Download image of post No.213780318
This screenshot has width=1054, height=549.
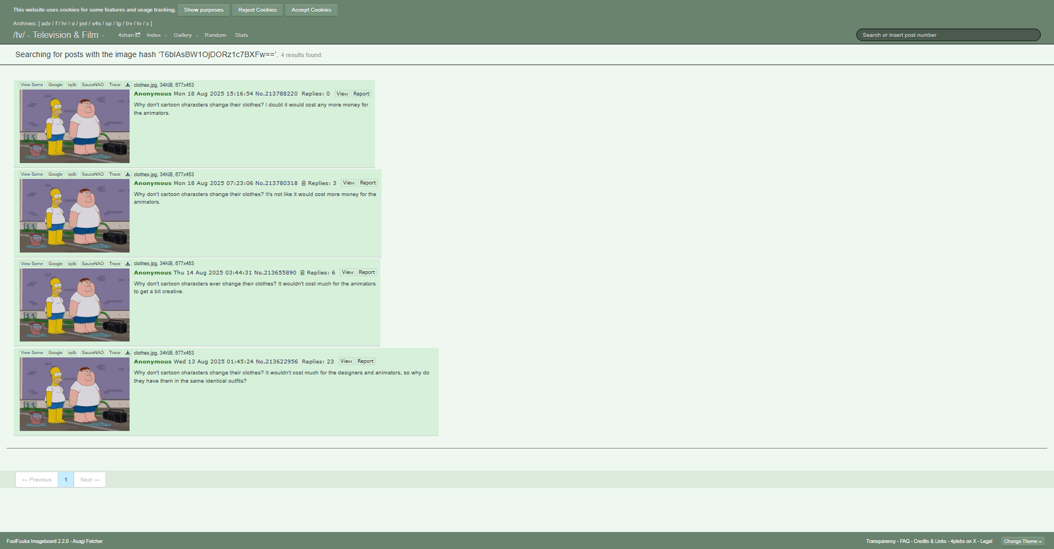(x=128, y=175)
